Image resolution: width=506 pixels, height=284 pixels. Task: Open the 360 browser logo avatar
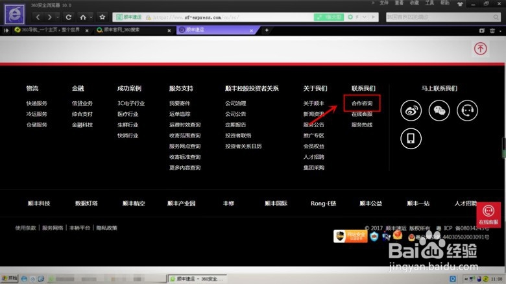click(14, 14)
